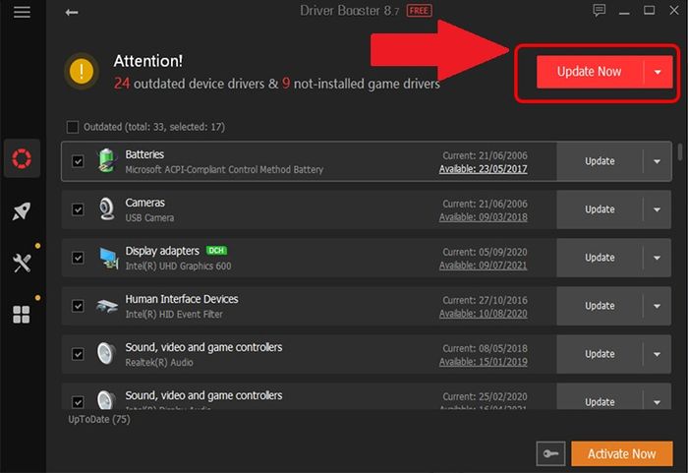The image size is (688, 473).
Task: Expand the bottom row Update dropdown
Action: 657,401
